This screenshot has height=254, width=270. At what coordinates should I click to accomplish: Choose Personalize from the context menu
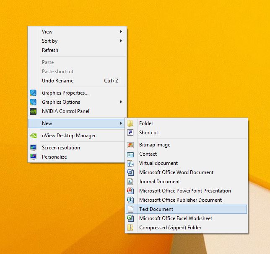click(x=77, y=157)
